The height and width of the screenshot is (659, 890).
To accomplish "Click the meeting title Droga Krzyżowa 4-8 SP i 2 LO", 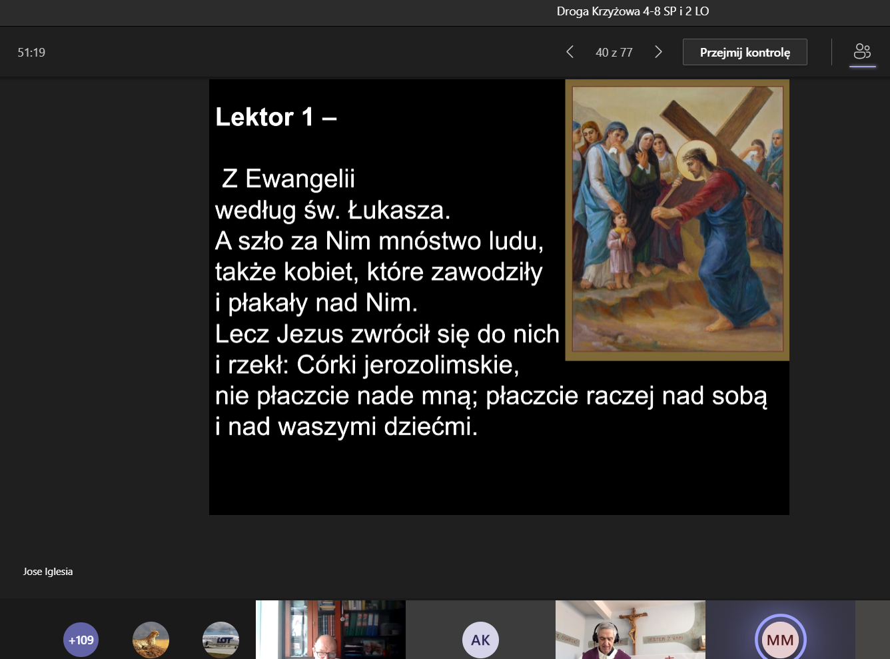I will tap(633, 11).
